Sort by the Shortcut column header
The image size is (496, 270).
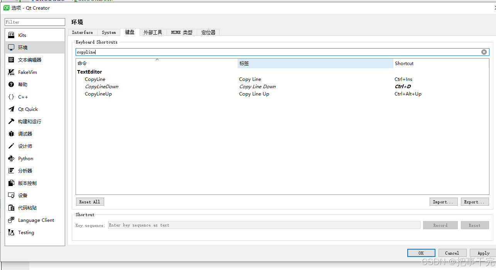point(441,64)
